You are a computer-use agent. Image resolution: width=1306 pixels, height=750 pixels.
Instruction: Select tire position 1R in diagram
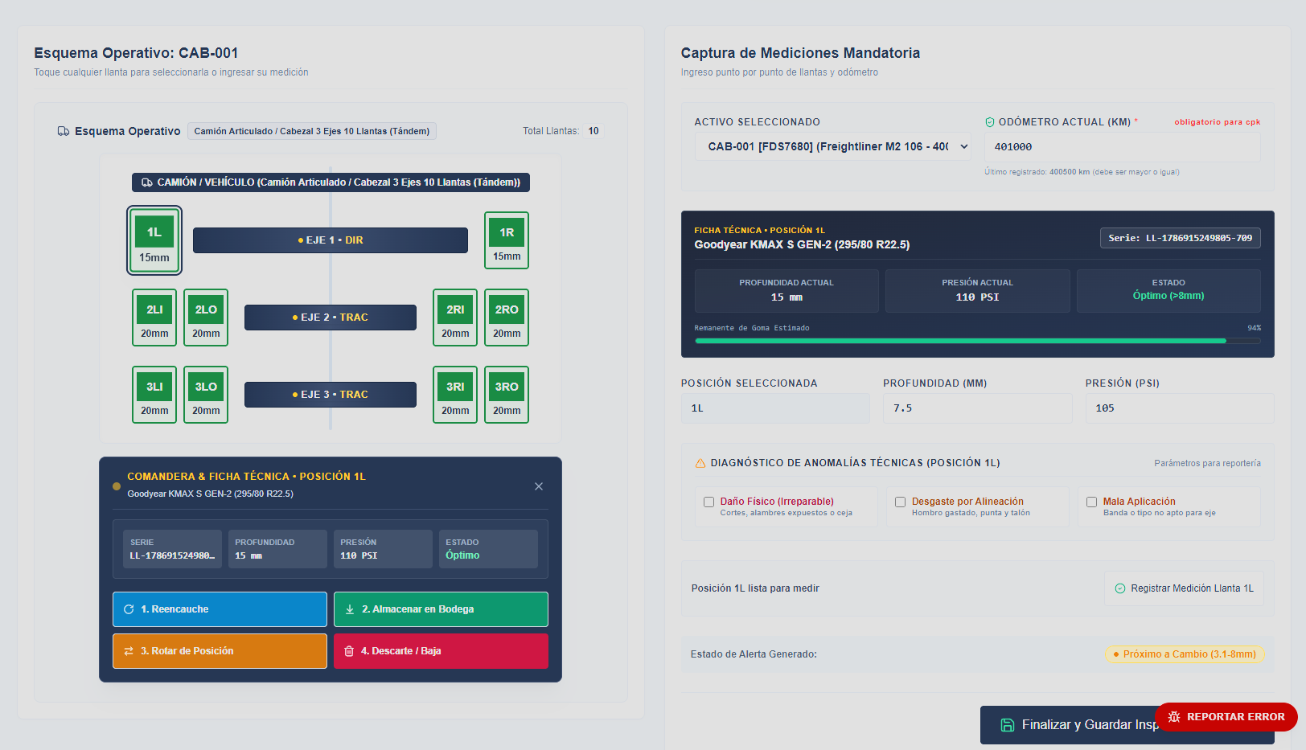pos(507,240)
